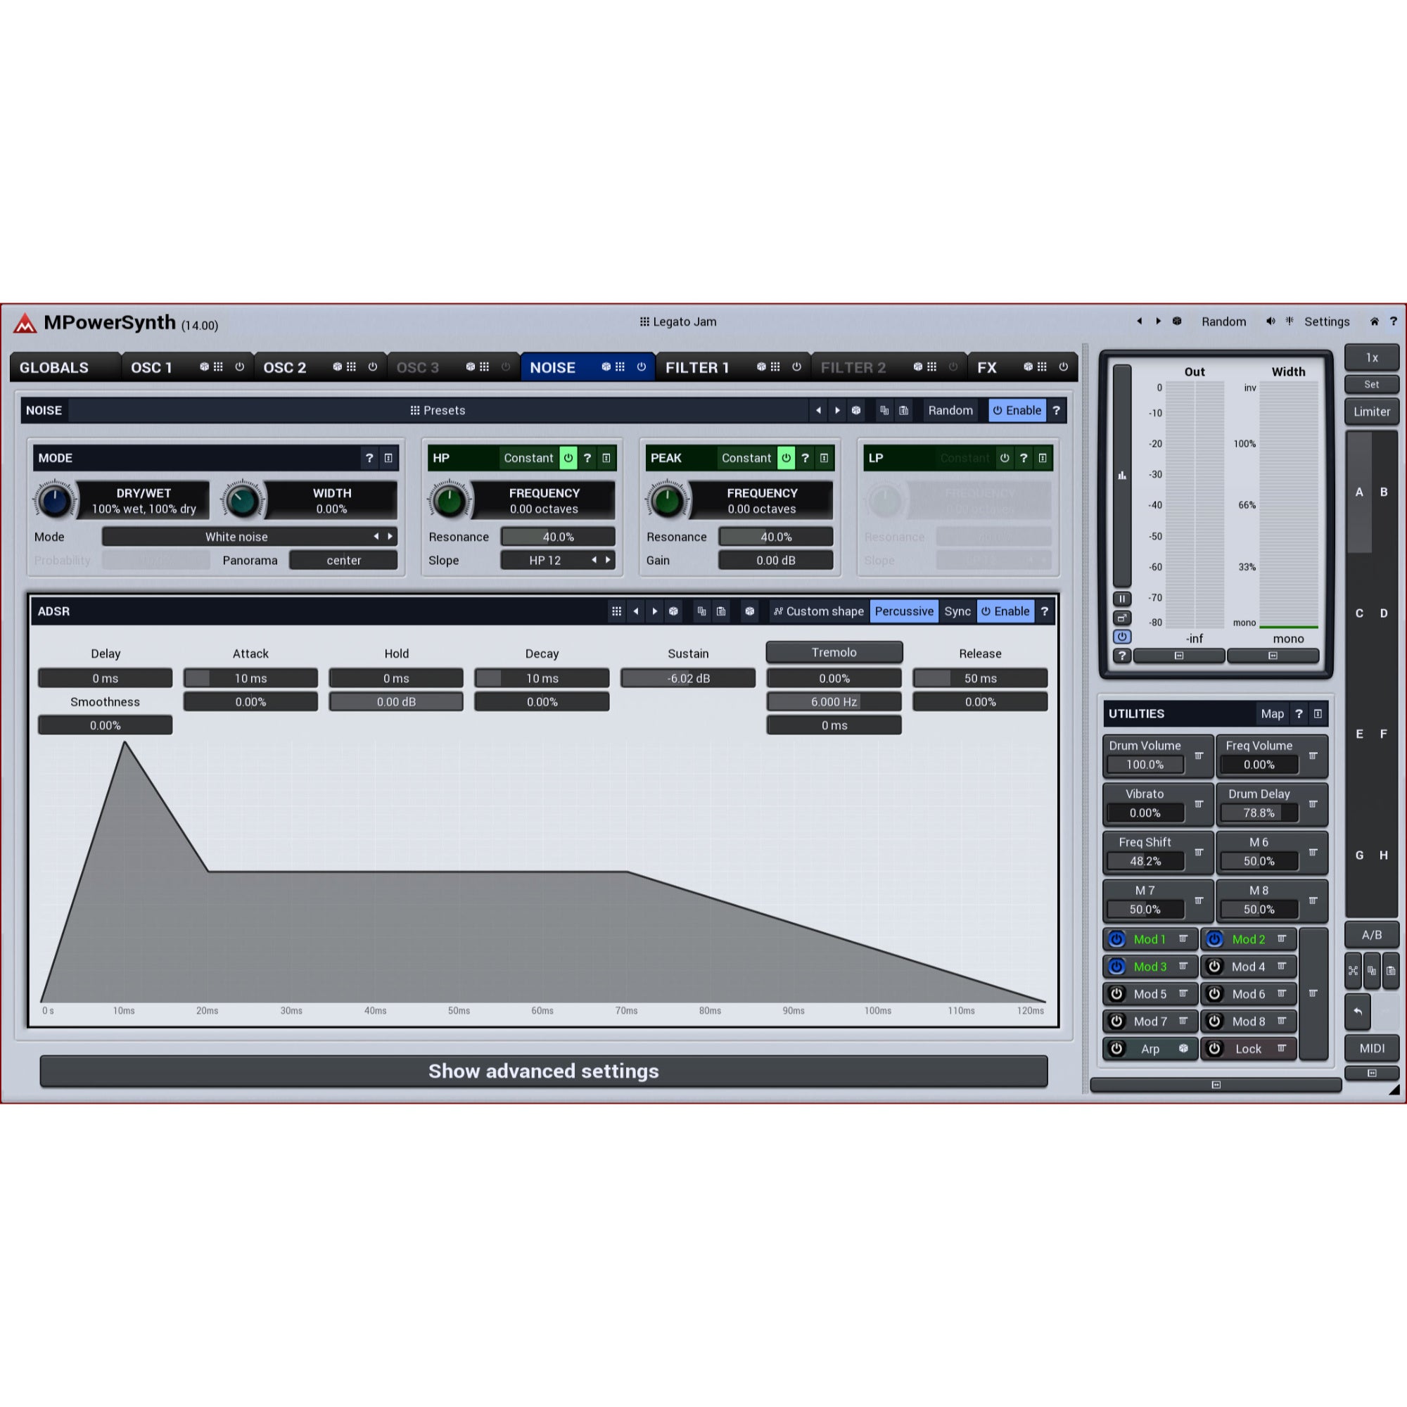Switch to the GLOBALS tab
This screenshot has height=1407, width=1407.
pos(65,367)
